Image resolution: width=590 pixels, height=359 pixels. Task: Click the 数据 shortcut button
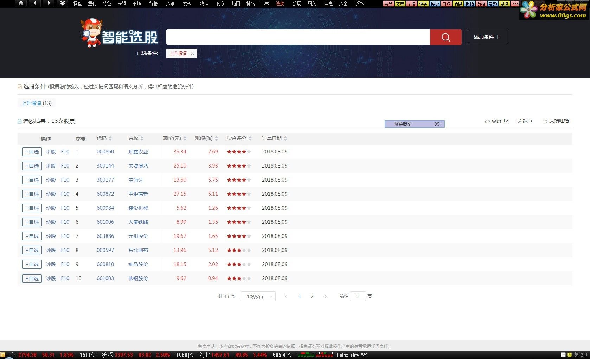point(481,4)
